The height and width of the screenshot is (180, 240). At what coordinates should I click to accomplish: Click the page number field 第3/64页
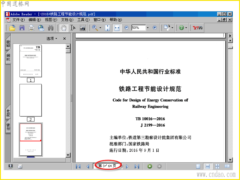[107, 166]
